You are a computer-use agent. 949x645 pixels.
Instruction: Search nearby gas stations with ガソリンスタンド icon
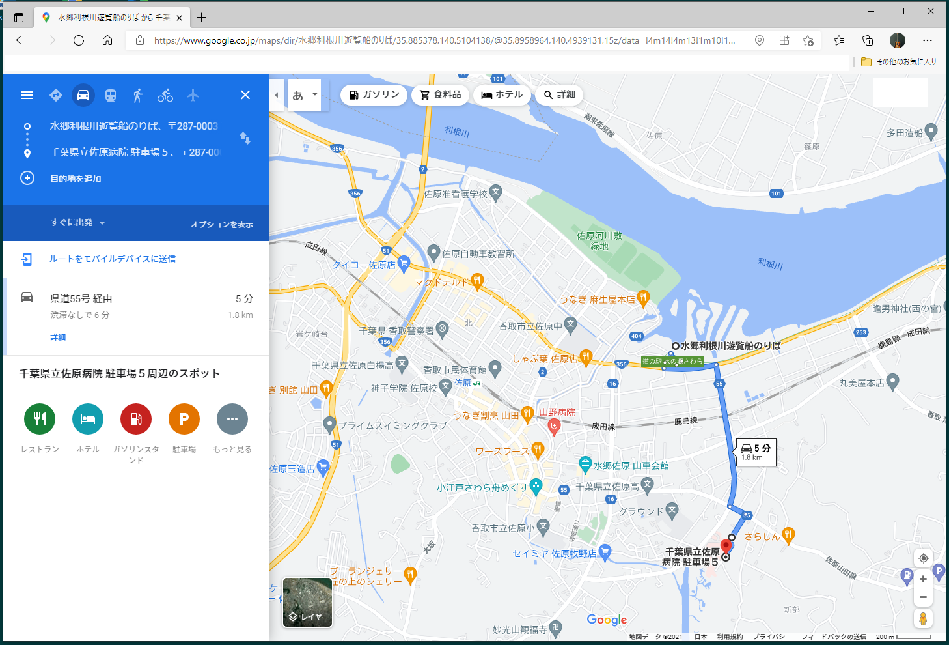136,419
